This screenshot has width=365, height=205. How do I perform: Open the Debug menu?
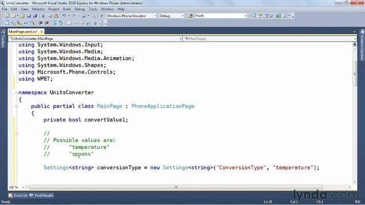click(x=80, y=9)
